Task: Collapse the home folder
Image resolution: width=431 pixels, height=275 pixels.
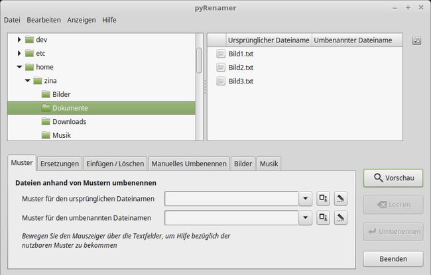Action: pyautogui.click(x=19, y=67)
